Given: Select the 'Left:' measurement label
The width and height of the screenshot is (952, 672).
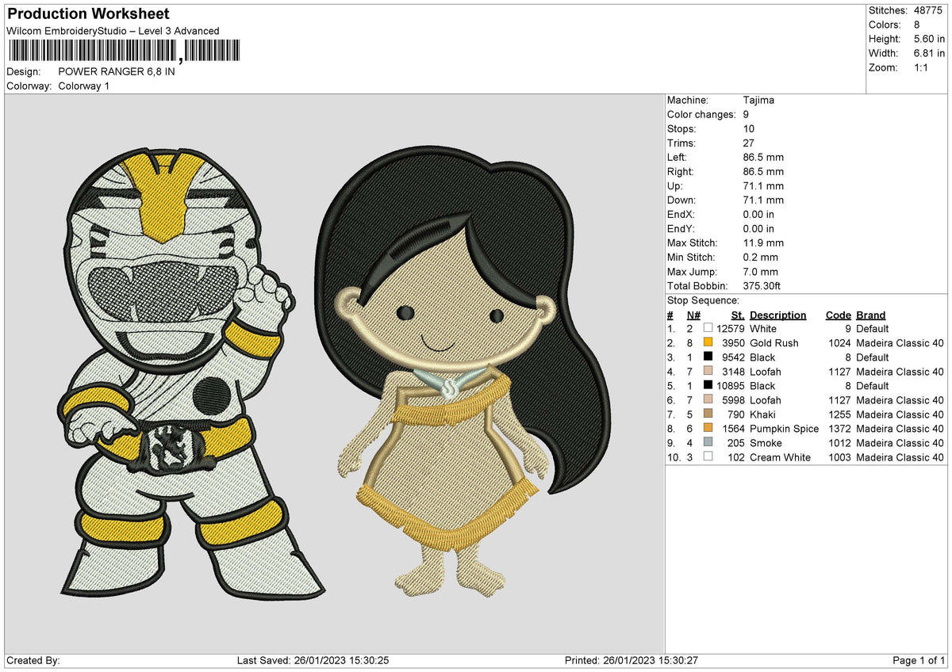Looking at the screenshot, I should click(678, 157).
